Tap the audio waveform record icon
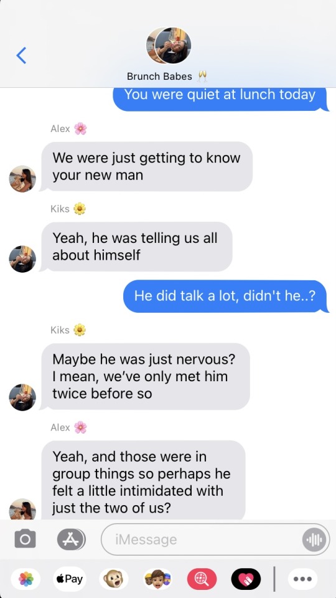Screen dimensions: 336x598 click(314, 539)
